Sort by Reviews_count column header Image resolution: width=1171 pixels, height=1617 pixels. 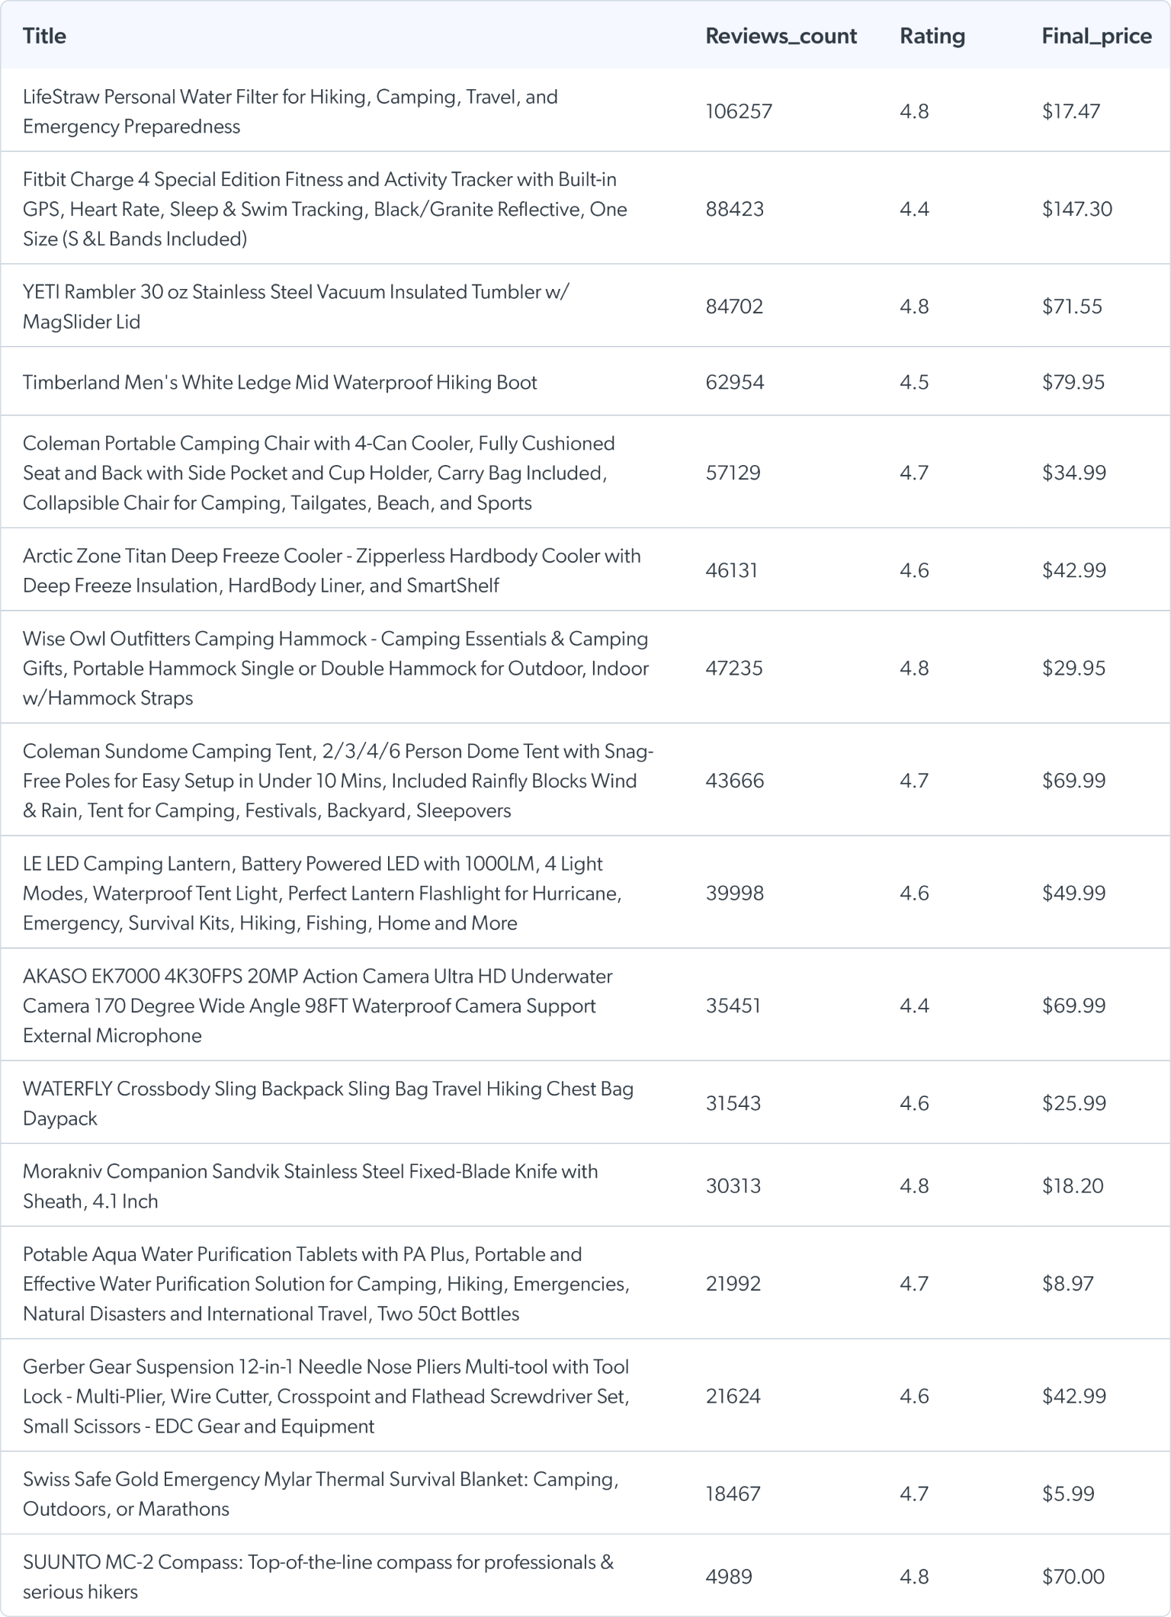point(781,36)
